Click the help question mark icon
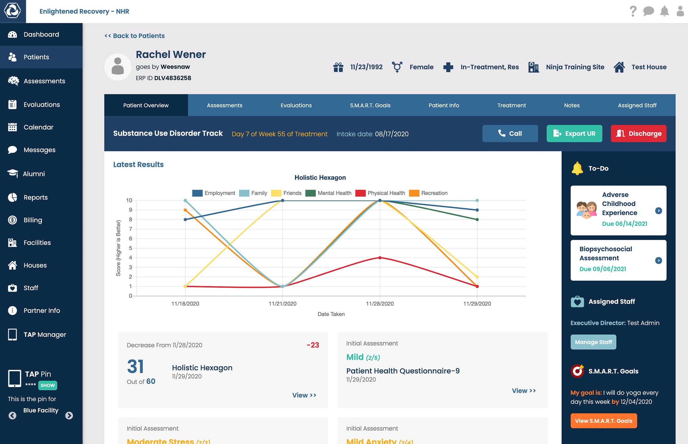The height and width of the screenshot is (444, 688). pos(633,11)
